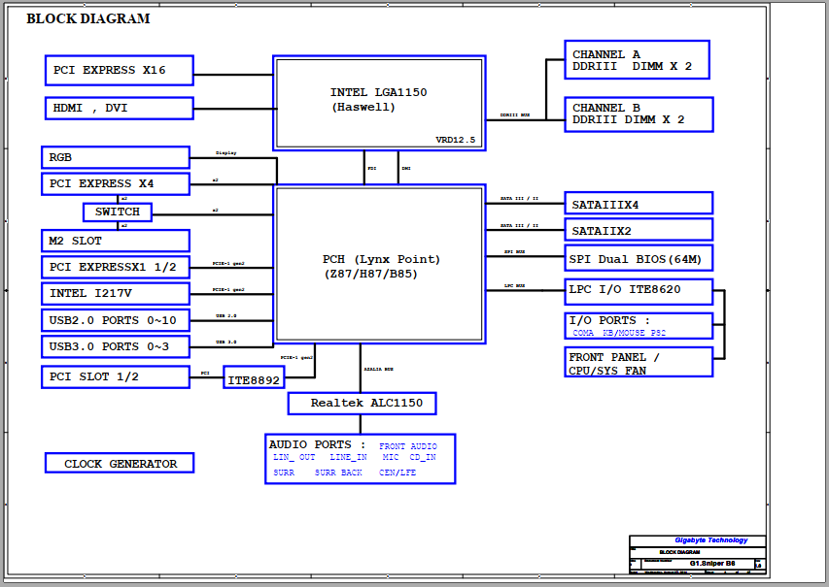The height and width of the screenshot is (587, 829).
Task: Select the USB2.0 PORTS 0~10 box
Action: [115, 320]
